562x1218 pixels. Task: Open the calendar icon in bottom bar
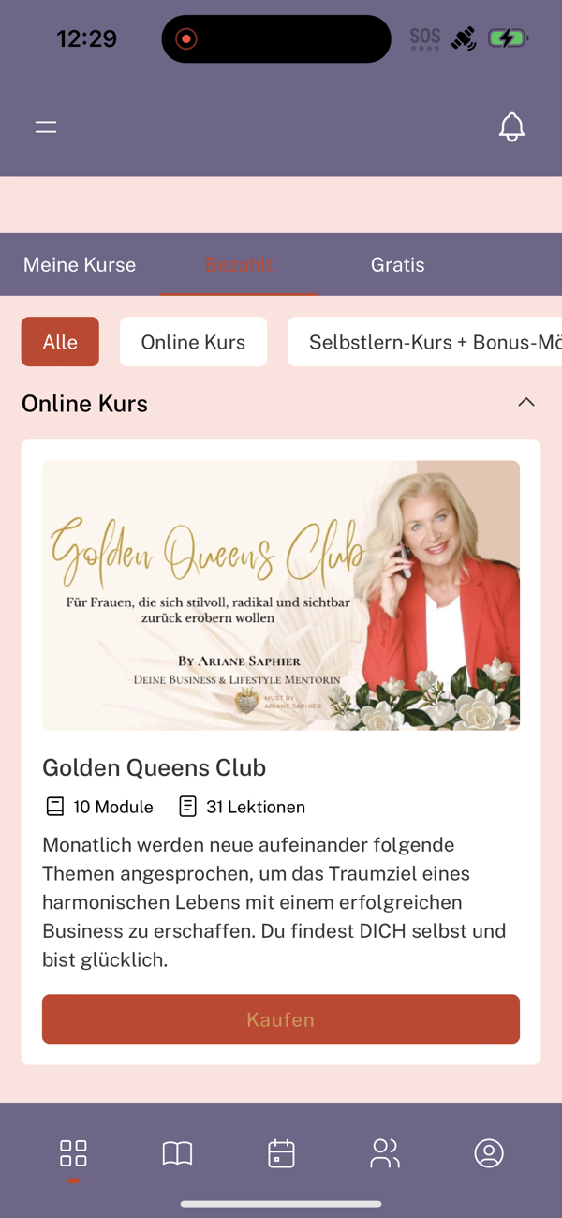(281, 1152)
